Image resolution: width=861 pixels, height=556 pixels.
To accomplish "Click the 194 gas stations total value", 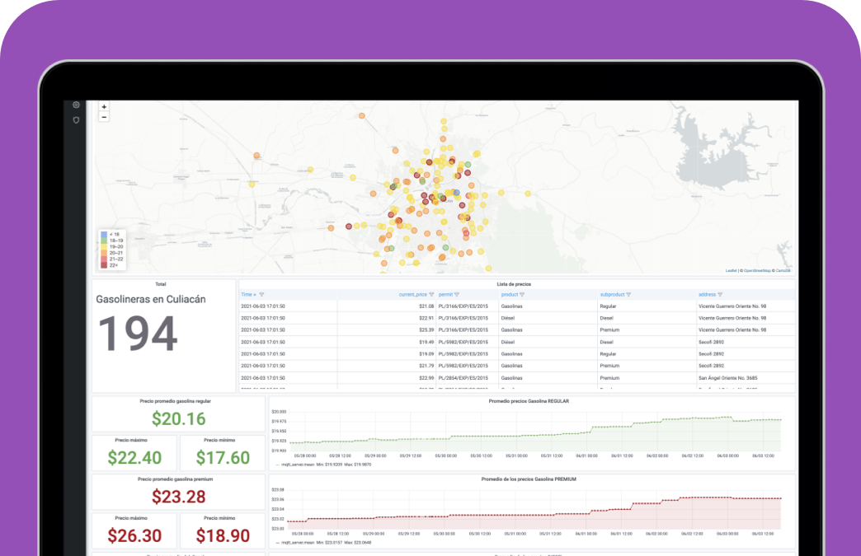I will (138, 334).
